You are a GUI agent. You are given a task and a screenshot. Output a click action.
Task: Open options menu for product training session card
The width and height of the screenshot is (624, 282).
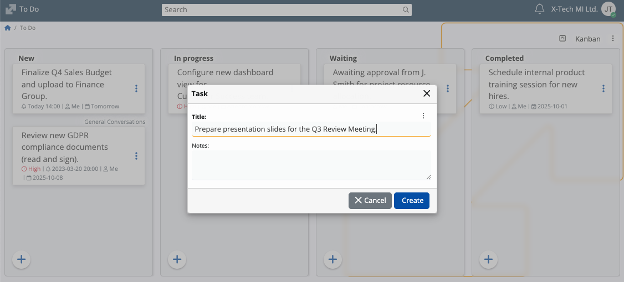[x=603, y=88]
